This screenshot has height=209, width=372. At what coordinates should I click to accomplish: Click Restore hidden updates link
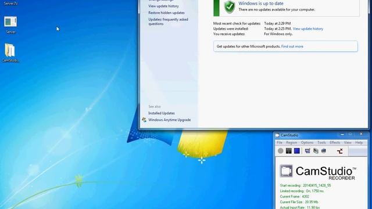point(166,13)
